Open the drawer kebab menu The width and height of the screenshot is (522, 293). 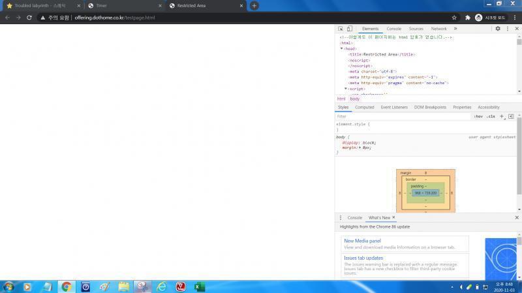click(340, 218)
